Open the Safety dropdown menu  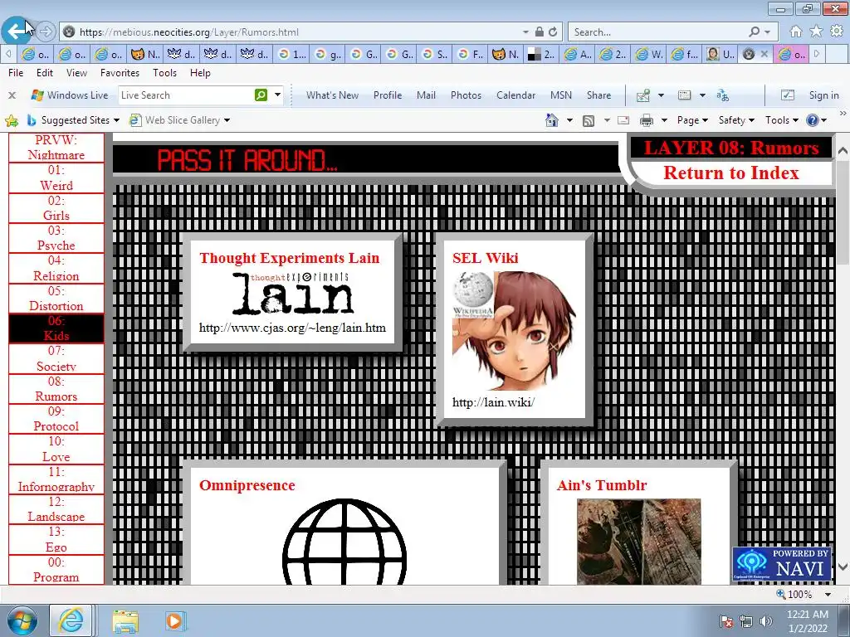tap(736, 120)
